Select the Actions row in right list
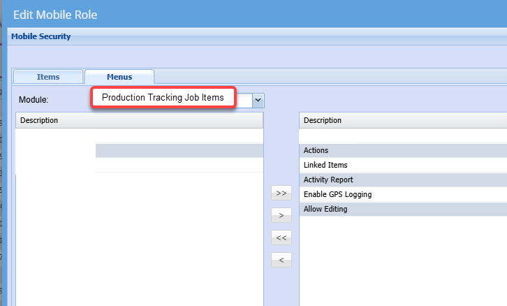Image resolution: width=507 pixels, height=306 pixels. [403, 150]
